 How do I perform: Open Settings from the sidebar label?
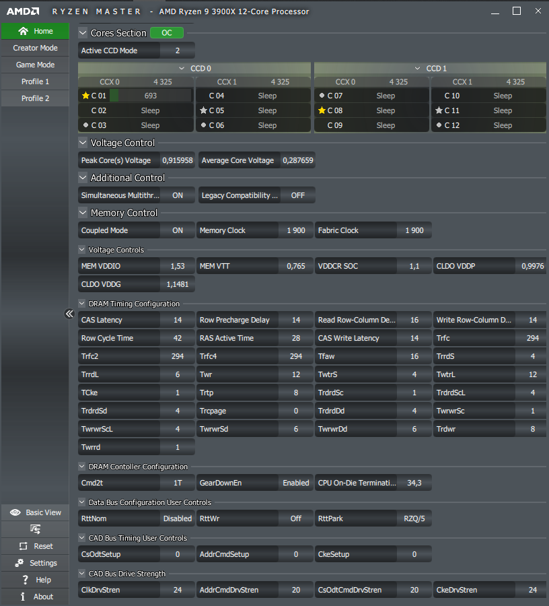coord(43,563)
